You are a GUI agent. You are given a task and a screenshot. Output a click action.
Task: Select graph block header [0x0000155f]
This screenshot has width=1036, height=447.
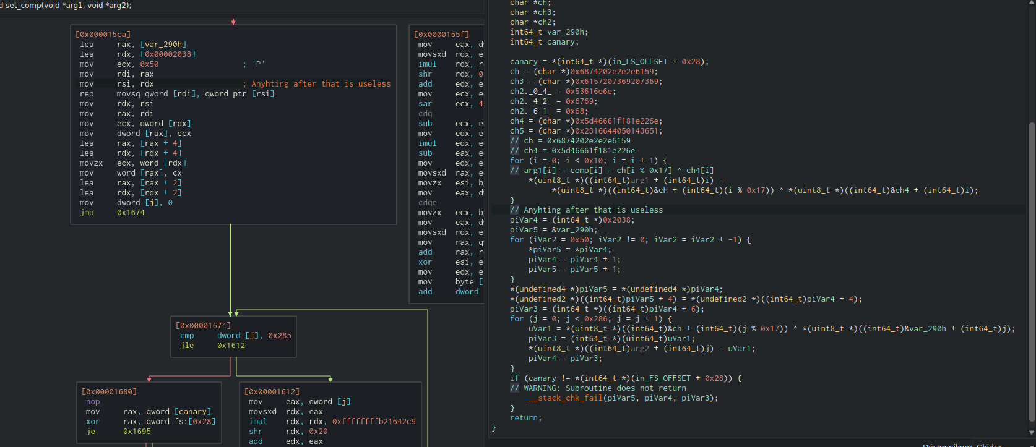click(441, 35)
